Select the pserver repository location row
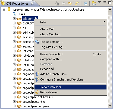The image size is (113, 109). coord(48,9)
